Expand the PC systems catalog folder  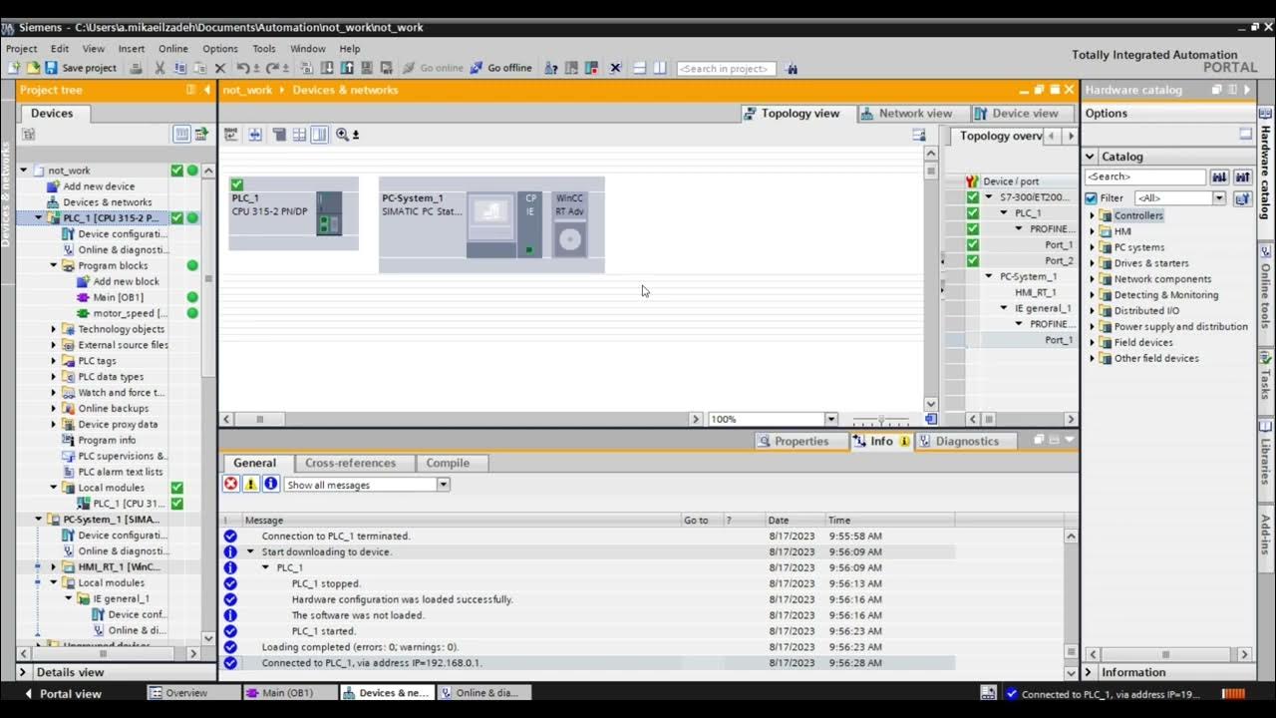[x=1092, y=247]
